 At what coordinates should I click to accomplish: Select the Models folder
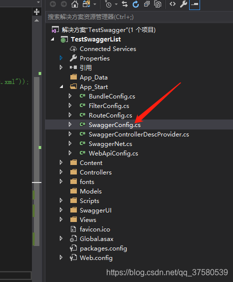[91, 191]
